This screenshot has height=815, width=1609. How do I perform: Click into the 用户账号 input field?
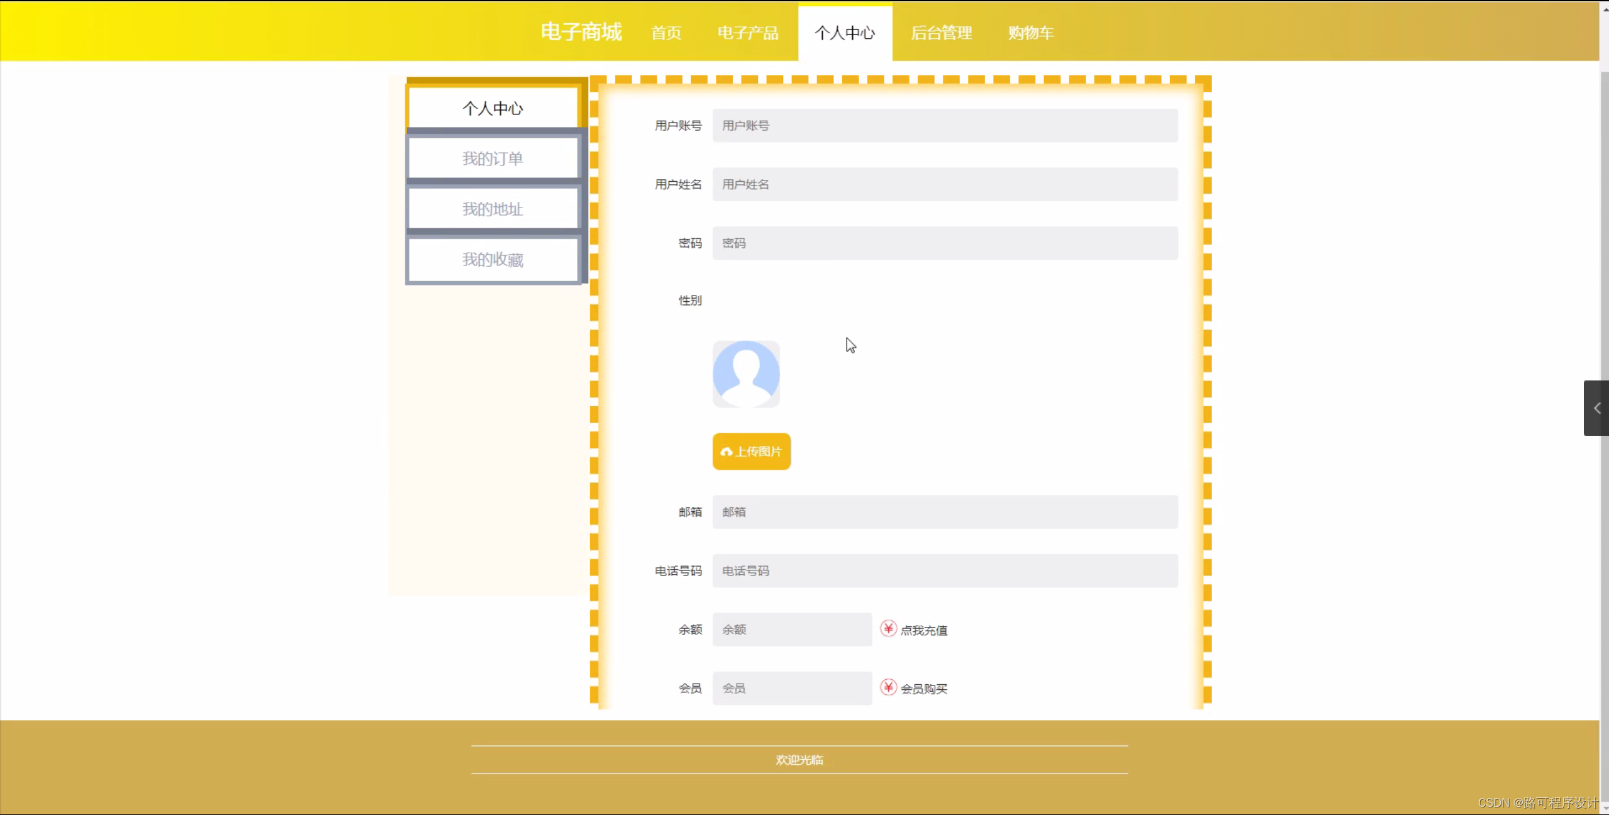[x=944, y=125]
